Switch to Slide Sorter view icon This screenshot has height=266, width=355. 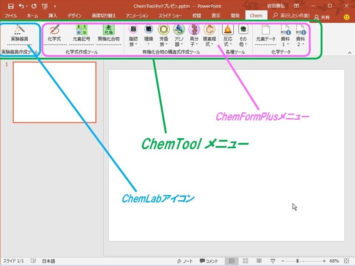246,261
